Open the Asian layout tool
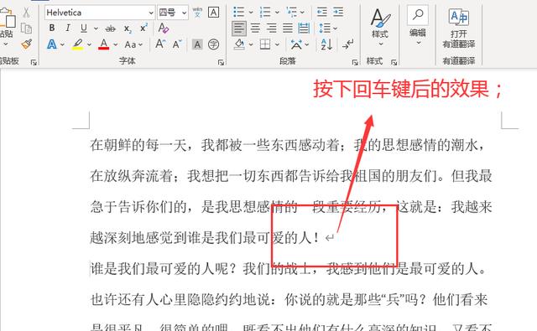Screen dimensions: 537x331 point(296,44)
